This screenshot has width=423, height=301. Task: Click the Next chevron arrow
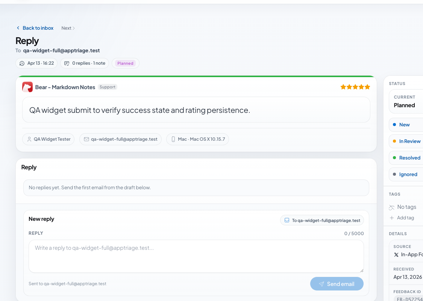(74, 28)
